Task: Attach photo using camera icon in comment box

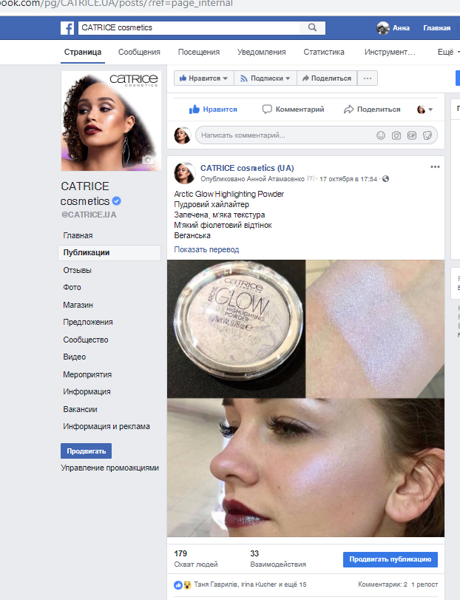Action: pos(396,135)
